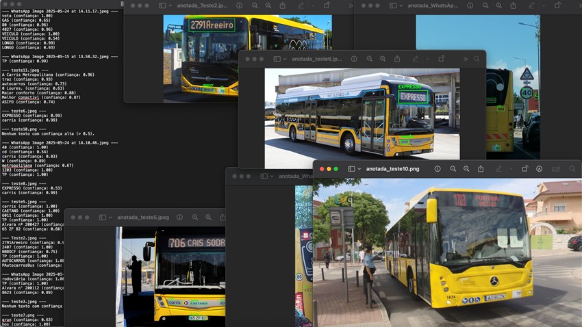Show Markup toolbar in anotada_teste10.png window

tap(540, 169)
